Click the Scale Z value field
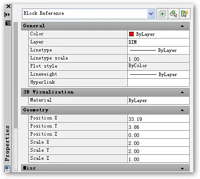The width and height of the screenshot is (200, 179). [x=158, y=159]
